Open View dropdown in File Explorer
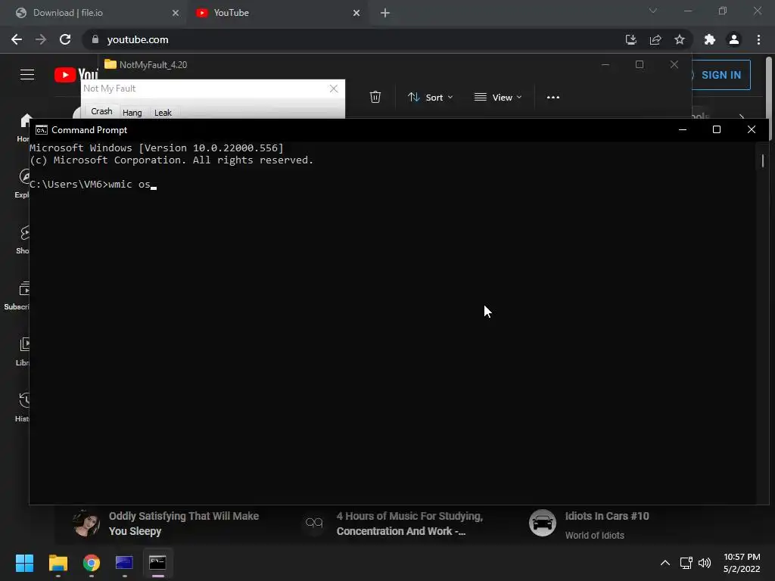This screenshot has height=581, width=775. tap(498, 98)
